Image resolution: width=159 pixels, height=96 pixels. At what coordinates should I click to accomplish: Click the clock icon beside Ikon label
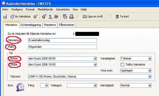[20, 87]
